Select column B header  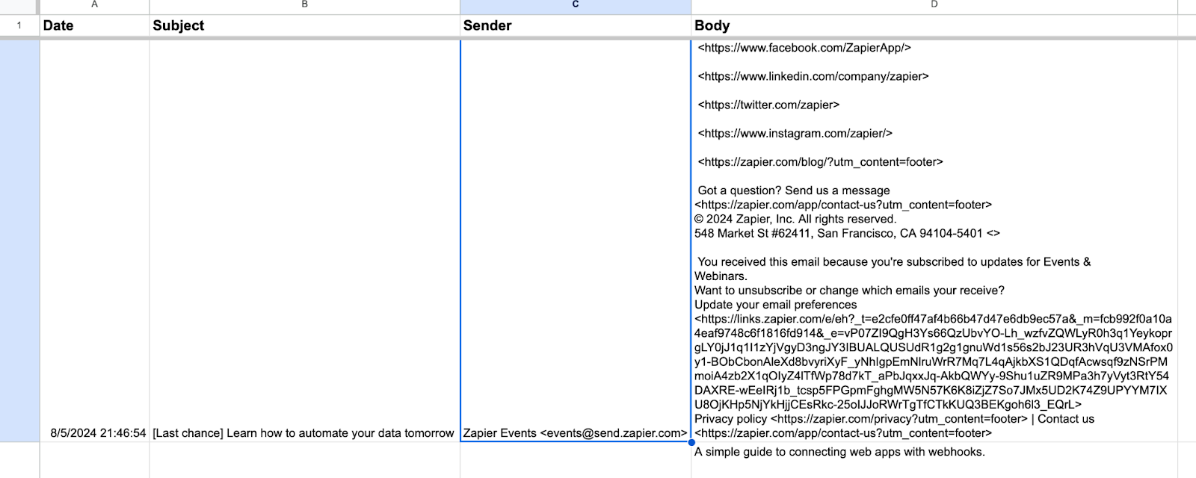pyautogui.click(x=304, y=6)
